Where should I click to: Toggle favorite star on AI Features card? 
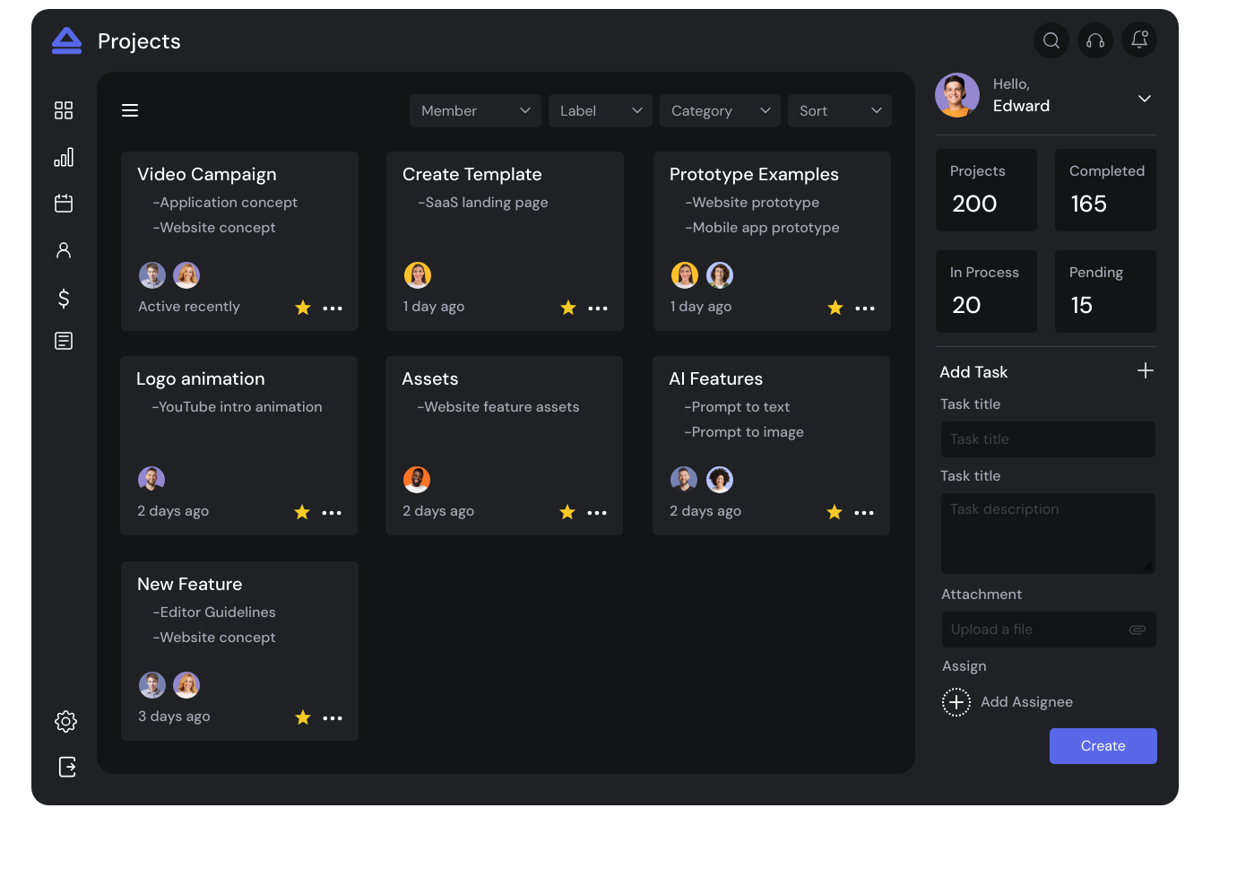(x=835, y=512)
